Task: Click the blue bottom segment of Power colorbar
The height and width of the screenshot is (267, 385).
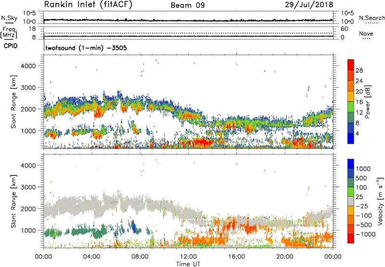Action: click(x=351, y=138)
